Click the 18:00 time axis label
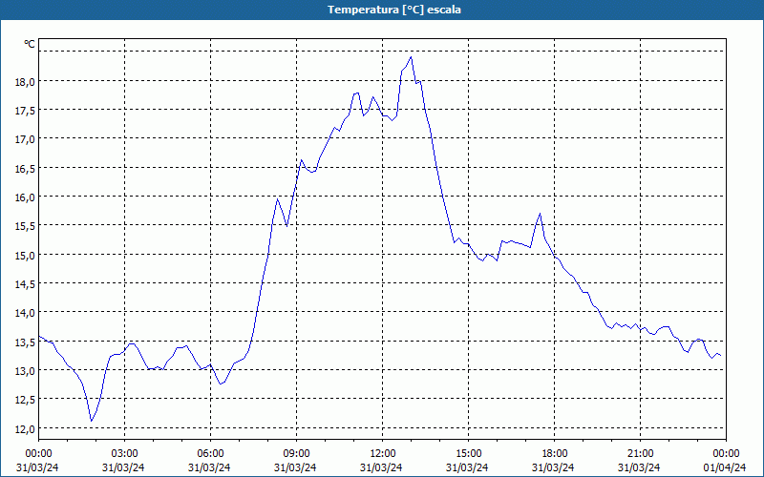 [x=554, y=454]
